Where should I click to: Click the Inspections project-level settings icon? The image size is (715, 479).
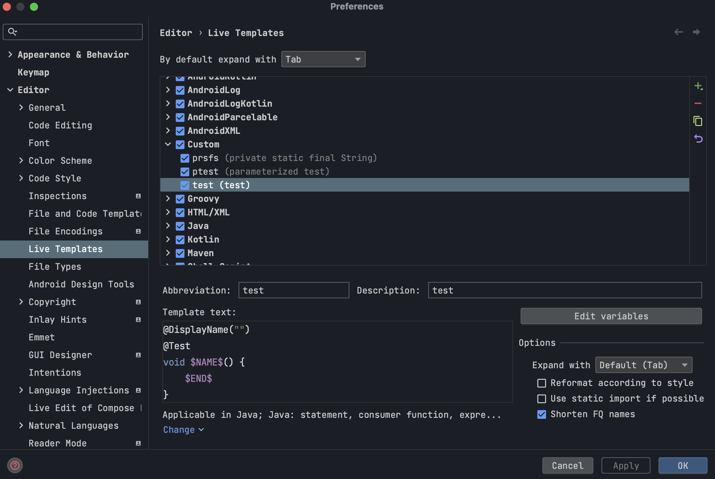(x=138, y=196)
